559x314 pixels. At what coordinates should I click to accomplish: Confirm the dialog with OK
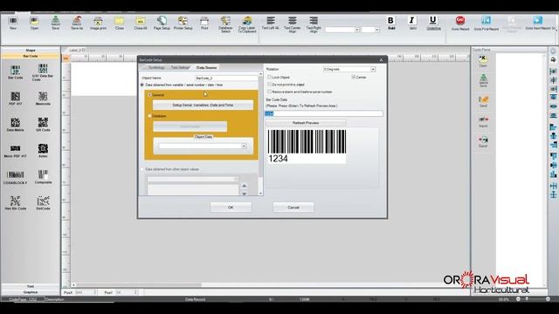(231, 208)
